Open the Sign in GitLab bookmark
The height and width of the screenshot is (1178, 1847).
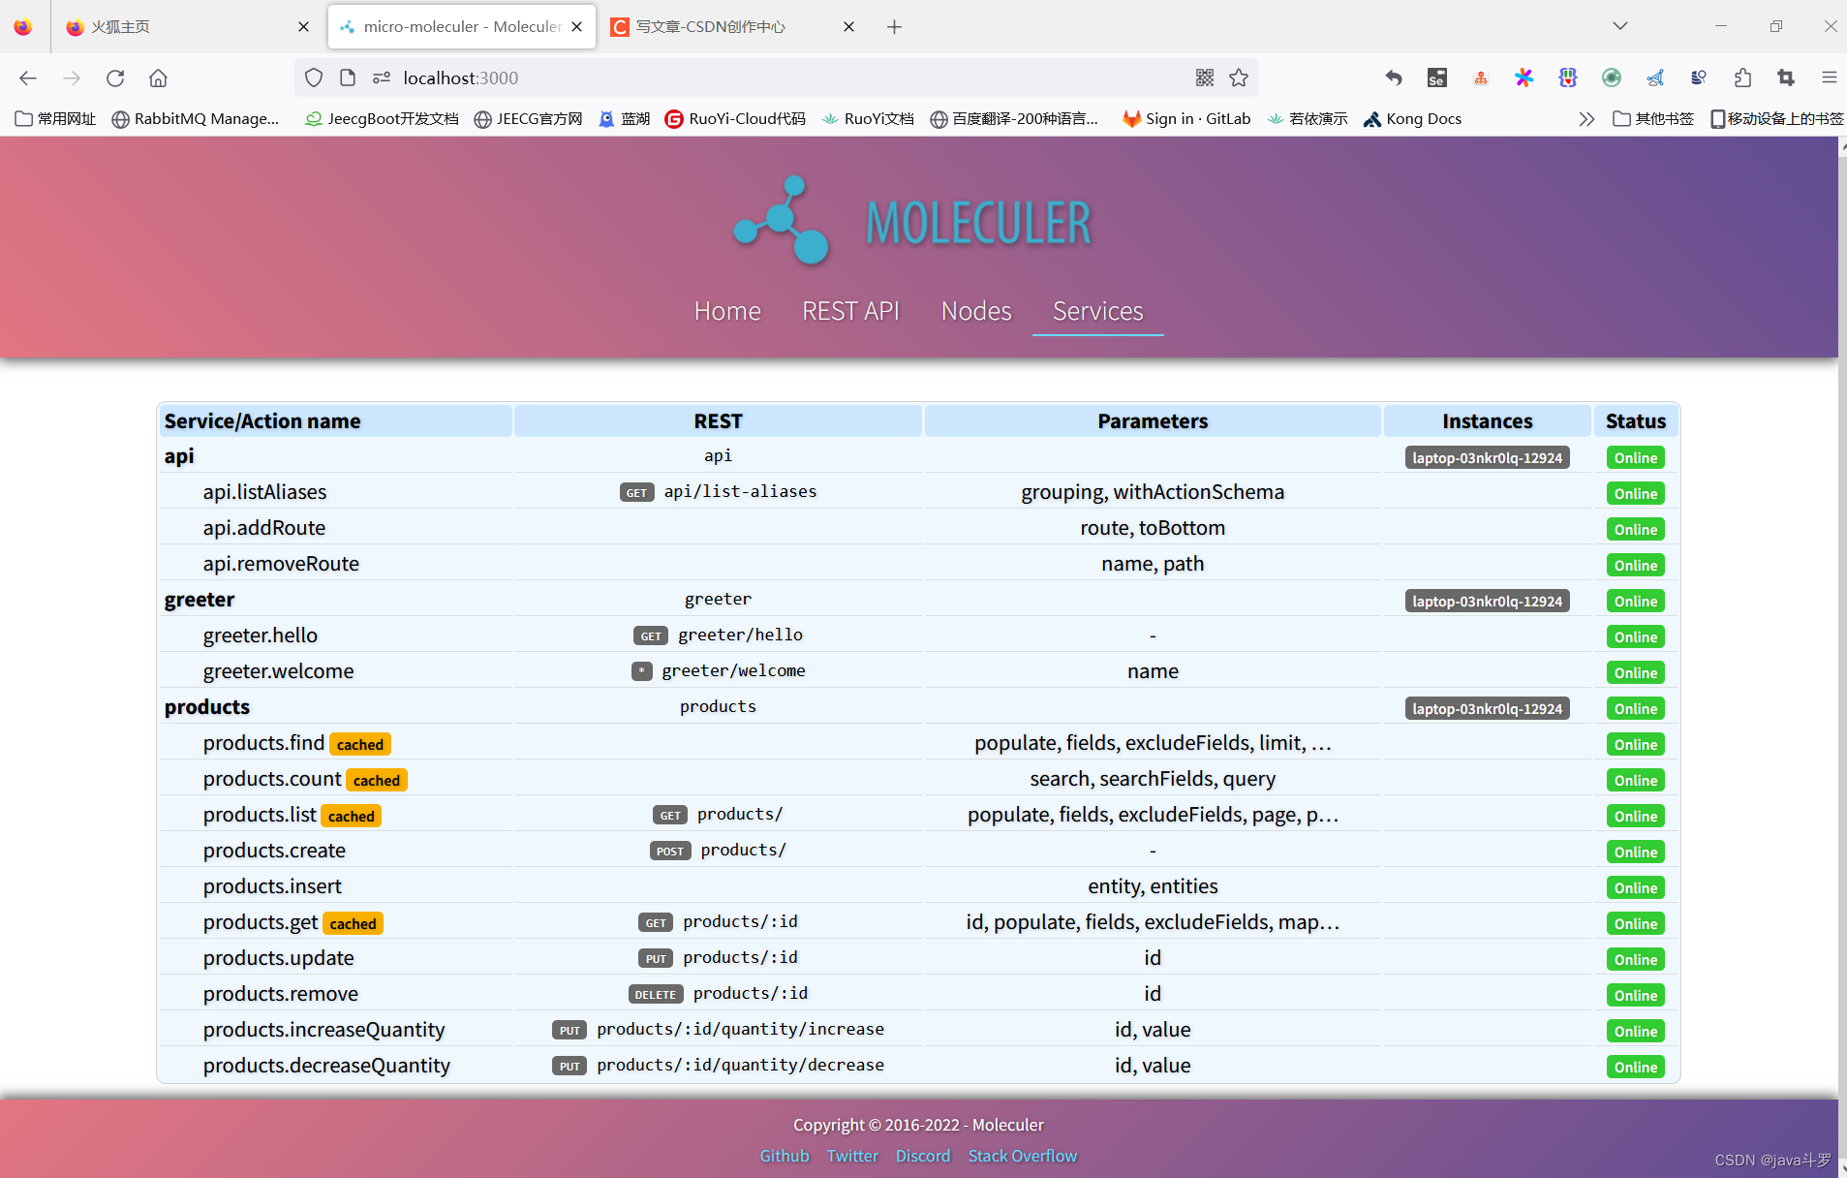click(1186, 119)
